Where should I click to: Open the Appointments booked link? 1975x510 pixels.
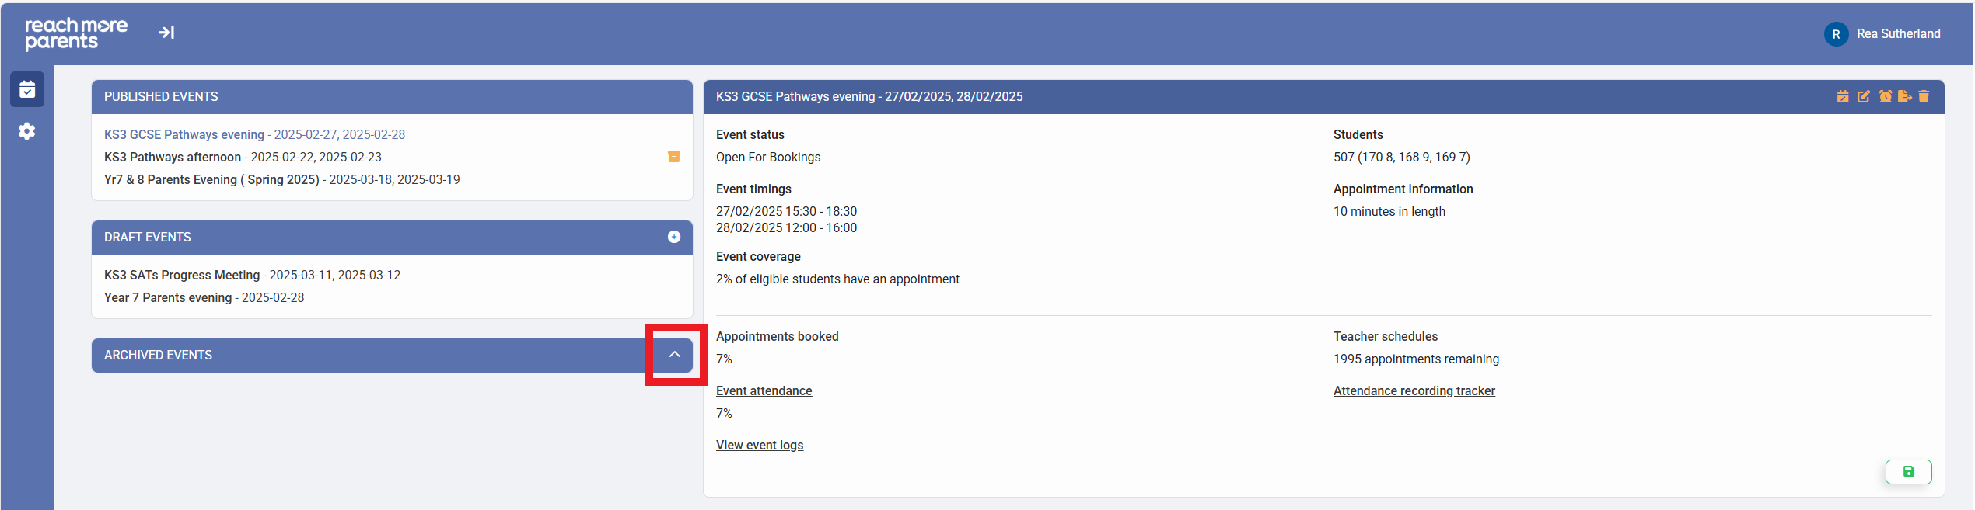pos(777,336)
